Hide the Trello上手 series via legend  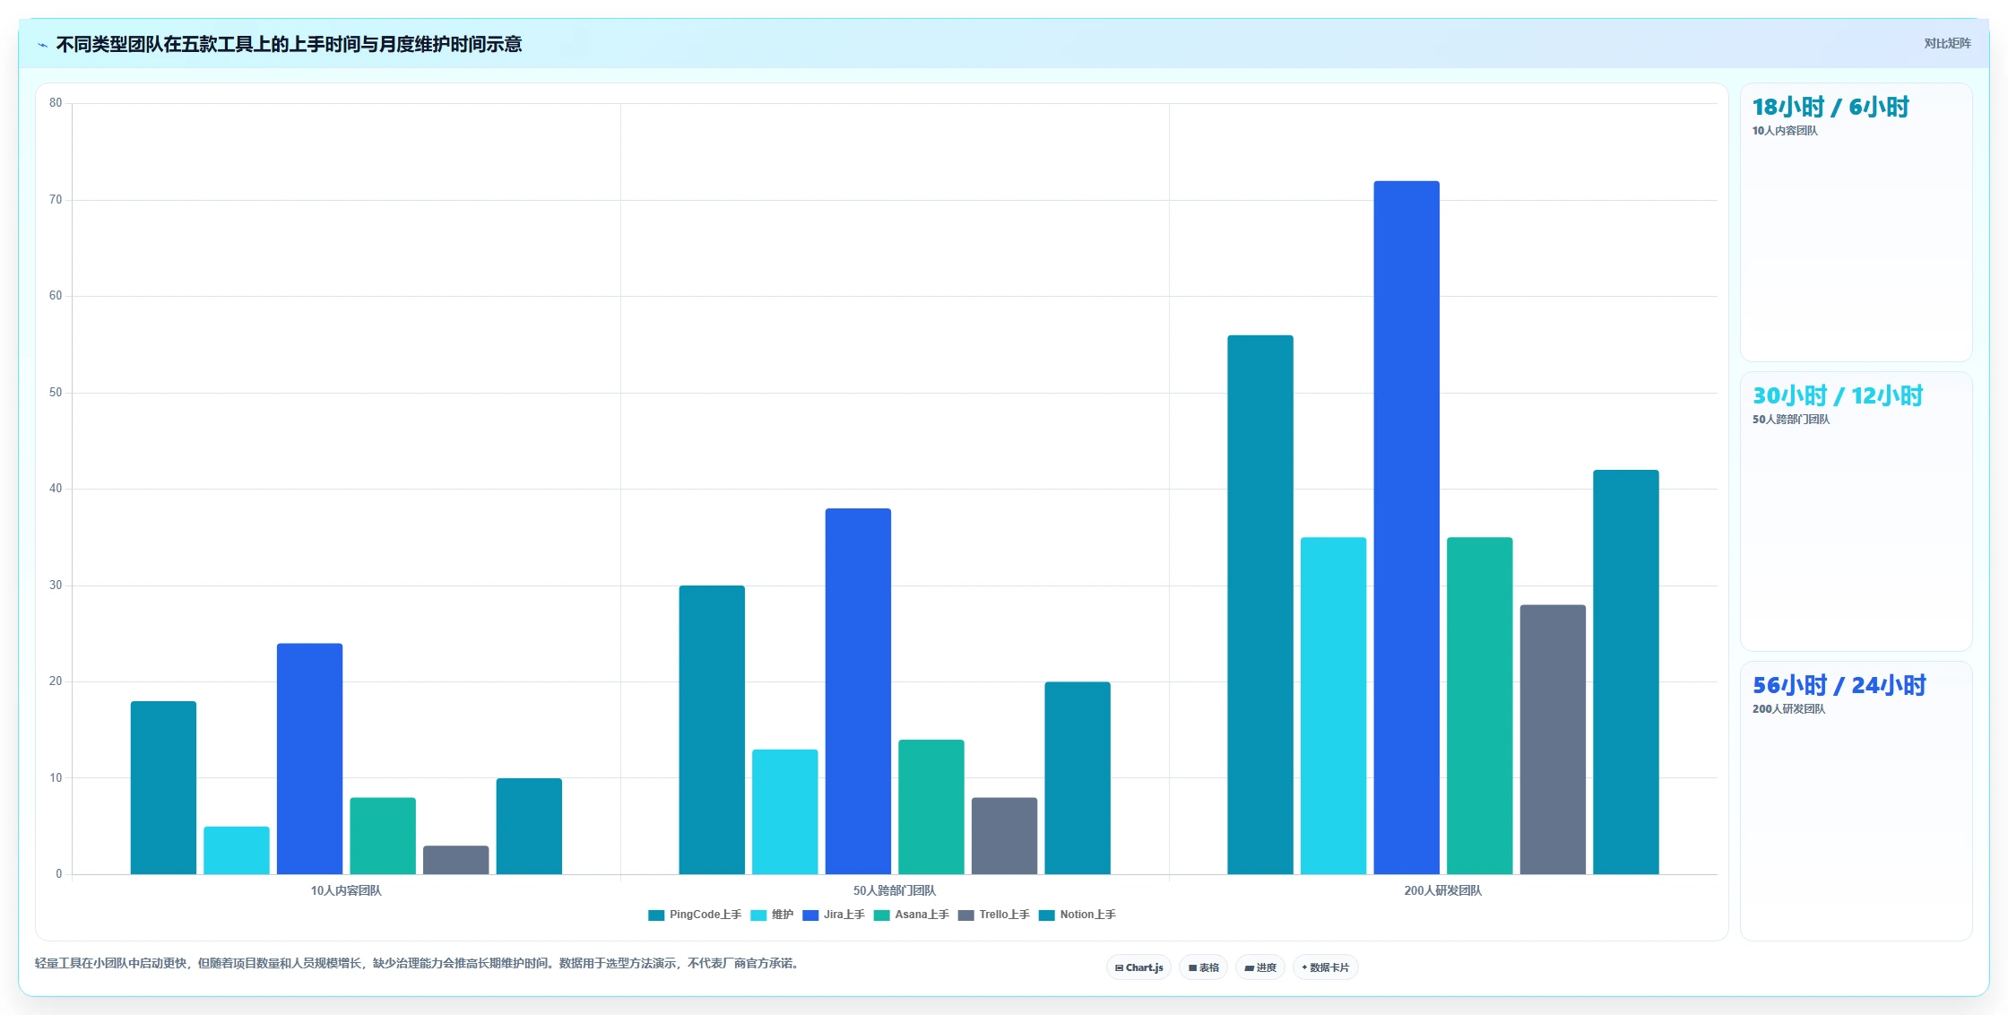993,915
